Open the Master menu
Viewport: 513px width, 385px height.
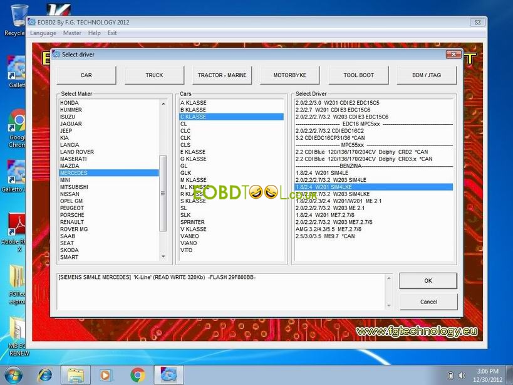click(72, 33)
